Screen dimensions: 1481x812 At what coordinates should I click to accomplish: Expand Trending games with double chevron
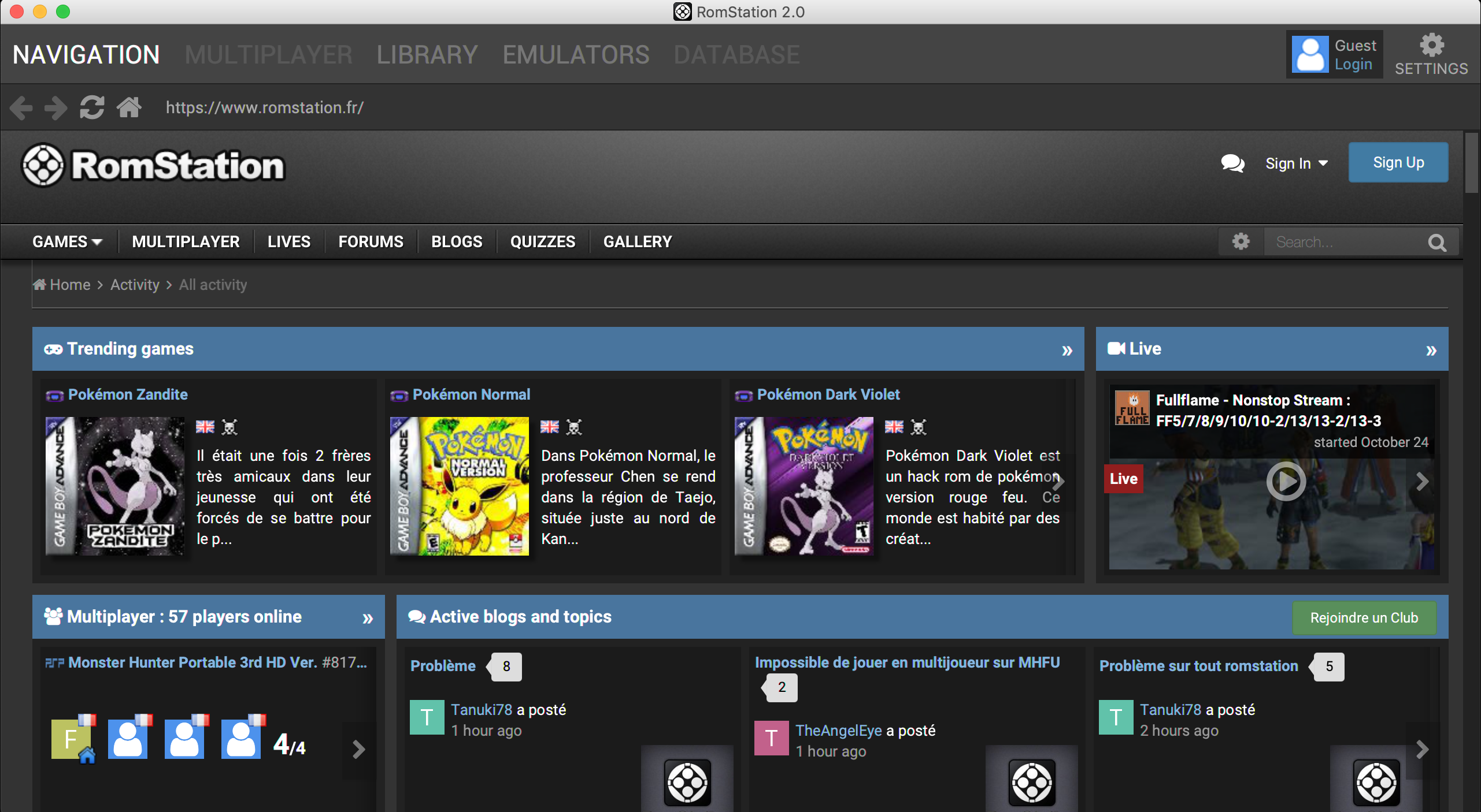pyautogui.click(x=1067, y=350)
